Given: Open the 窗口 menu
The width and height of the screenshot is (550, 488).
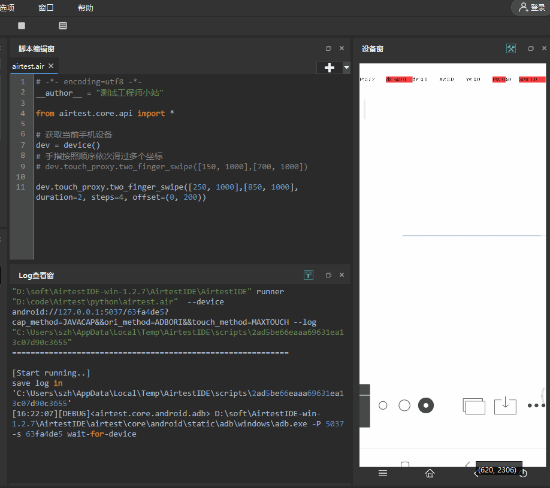Looking at the screenshot, I should [x=46, y=8].
